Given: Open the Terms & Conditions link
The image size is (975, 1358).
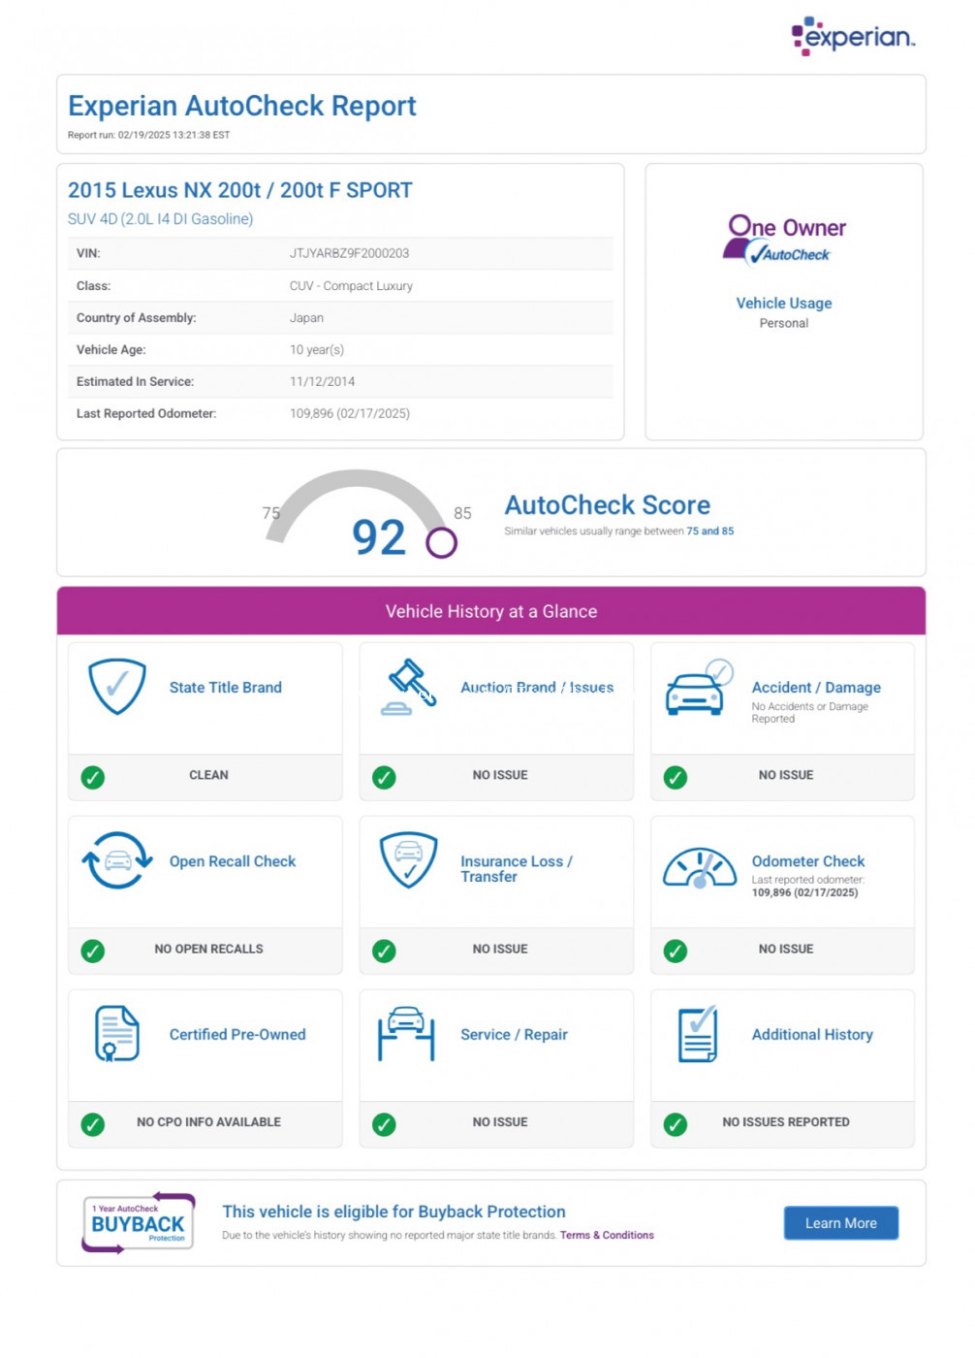Looking at the screenshot, I should pos(607,1235).
